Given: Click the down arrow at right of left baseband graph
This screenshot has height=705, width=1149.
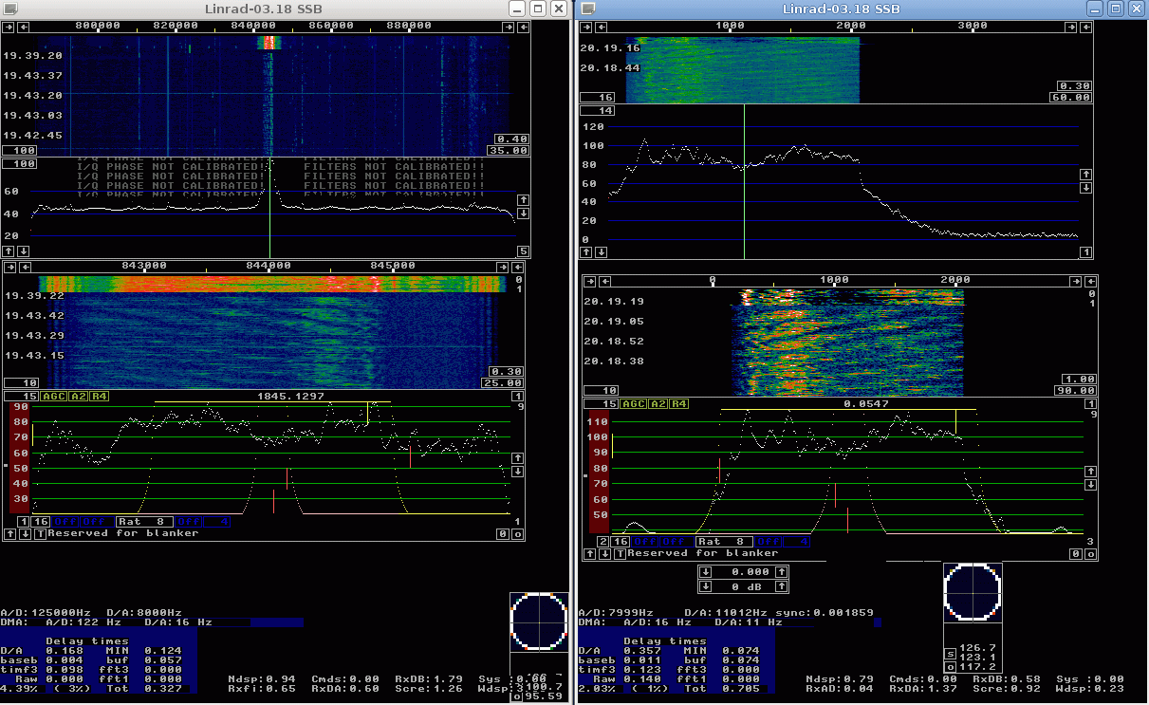Looking at the screenshot, I should click(x=517, y=471).
